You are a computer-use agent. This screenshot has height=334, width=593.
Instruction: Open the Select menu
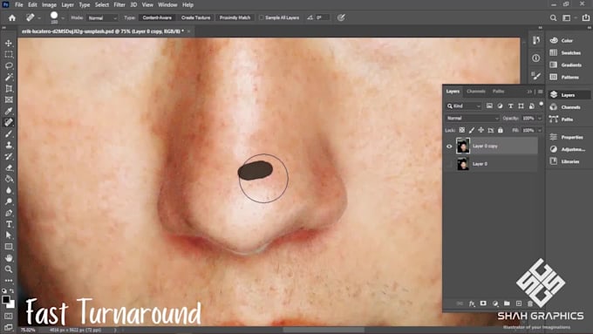[x=102, y=5]
